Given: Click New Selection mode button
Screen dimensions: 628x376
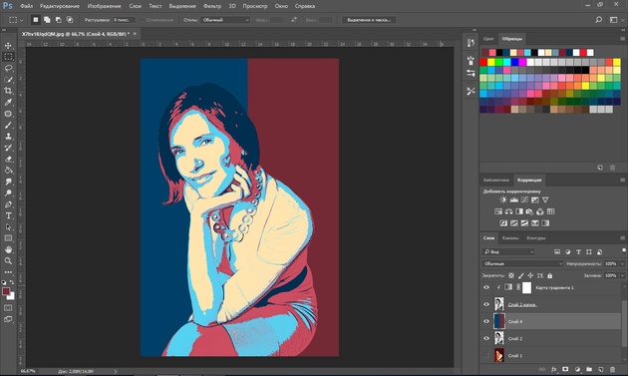Looking at the screenshot, I should (36, 20).
